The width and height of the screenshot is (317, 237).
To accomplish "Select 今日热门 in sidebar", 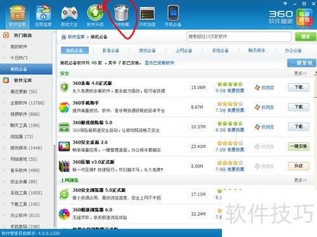I will 26,58.
